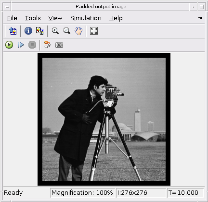Image resolution: width=208 pixels, height=202 pixels.
Task: Click the Padded output image title bar
Action: tap(101, 7)
